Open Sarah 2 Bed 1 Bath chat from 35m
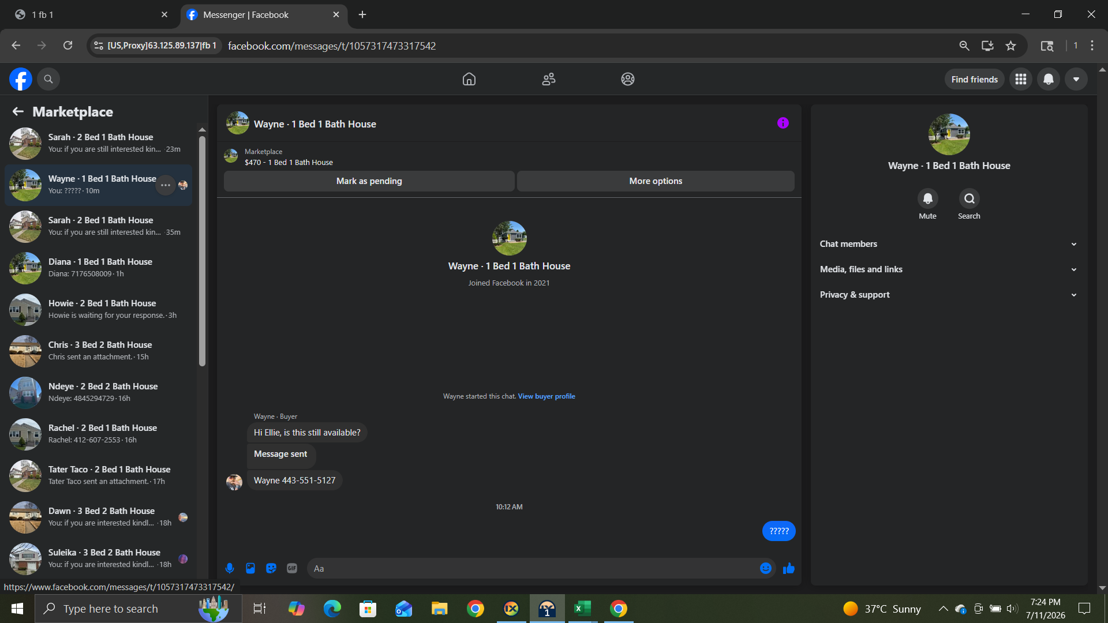The height and width of the screenshot is (623, 1108). pos(99,227)
